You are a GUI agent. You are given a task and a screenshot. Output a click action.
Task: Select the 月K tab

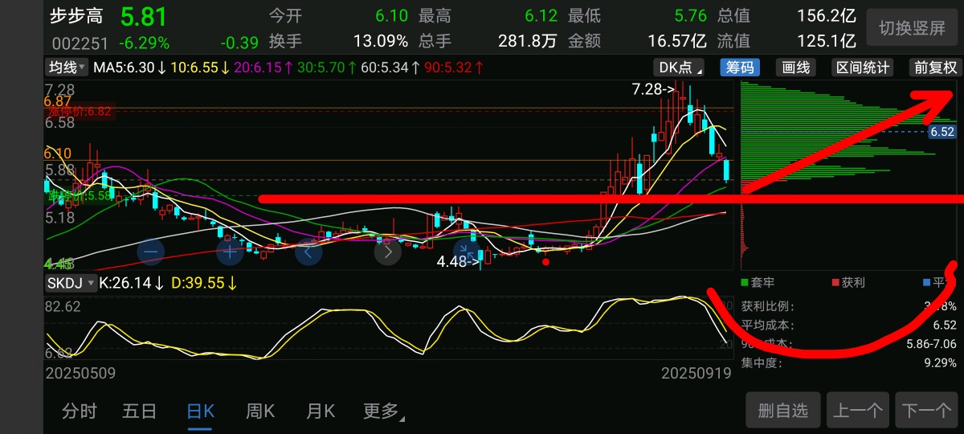pyautogui.click(x=320, y=411)
